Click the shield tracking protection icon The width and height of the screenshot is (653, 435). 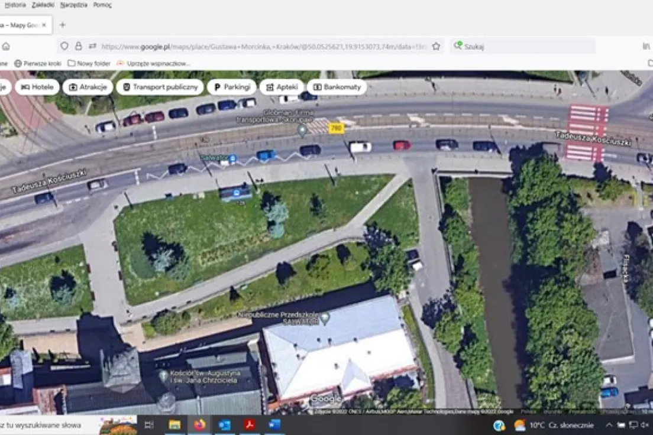click(64, 46)
